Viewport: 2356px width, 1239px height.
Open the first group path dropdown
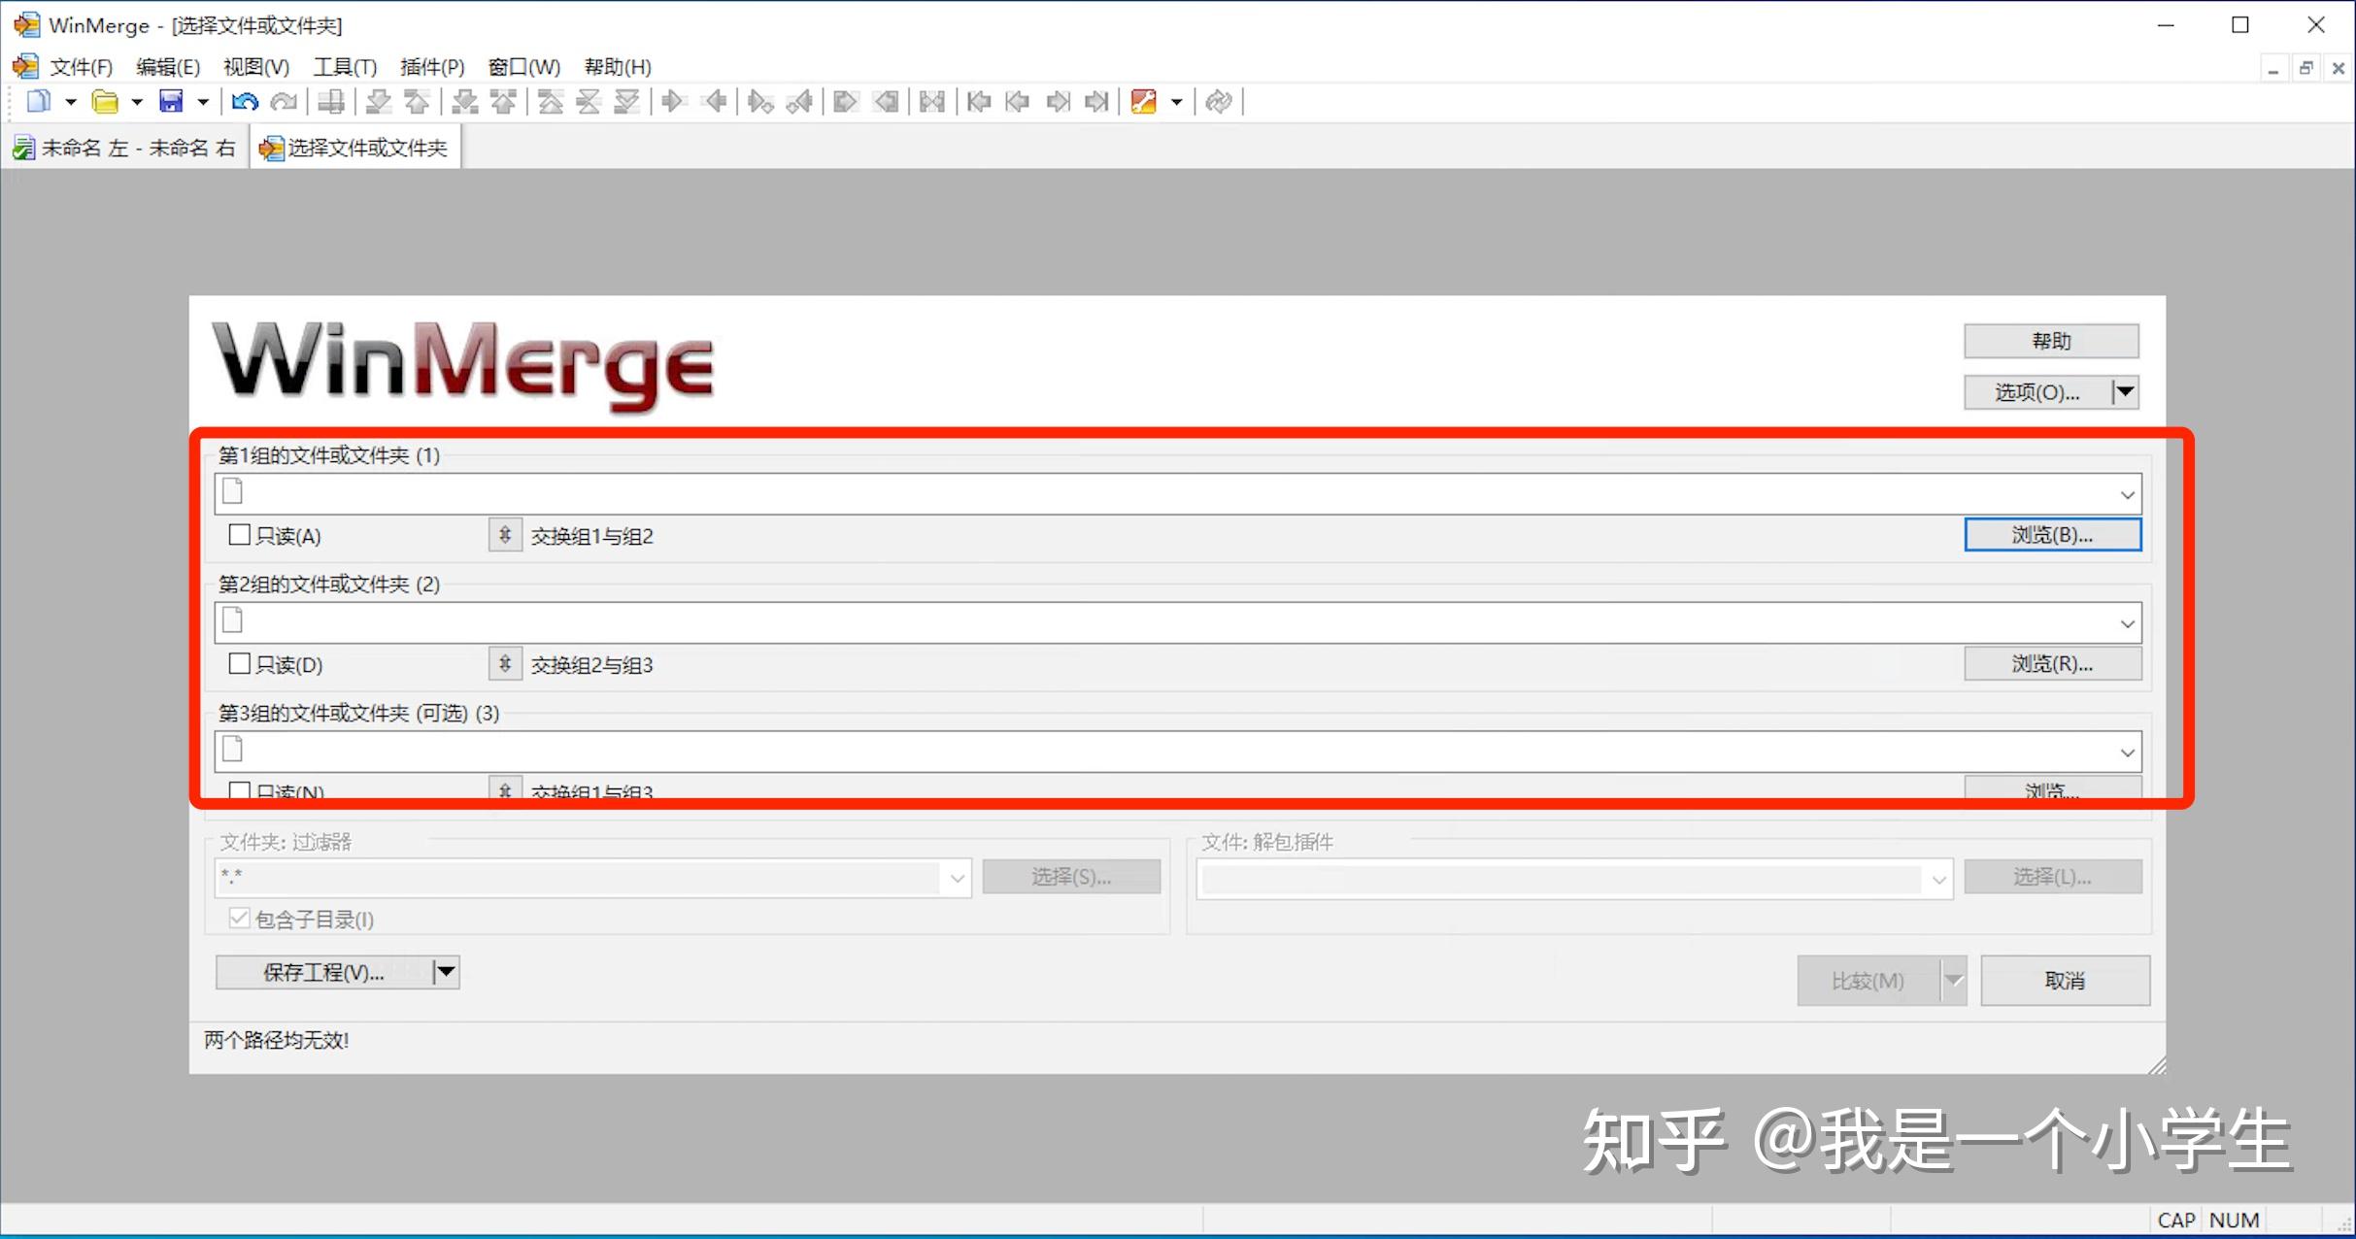click(2128, 493)
